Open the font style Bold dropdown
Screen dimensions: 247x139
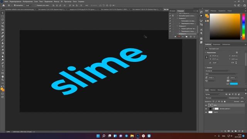pyautogui.click(x=221, y=74)
